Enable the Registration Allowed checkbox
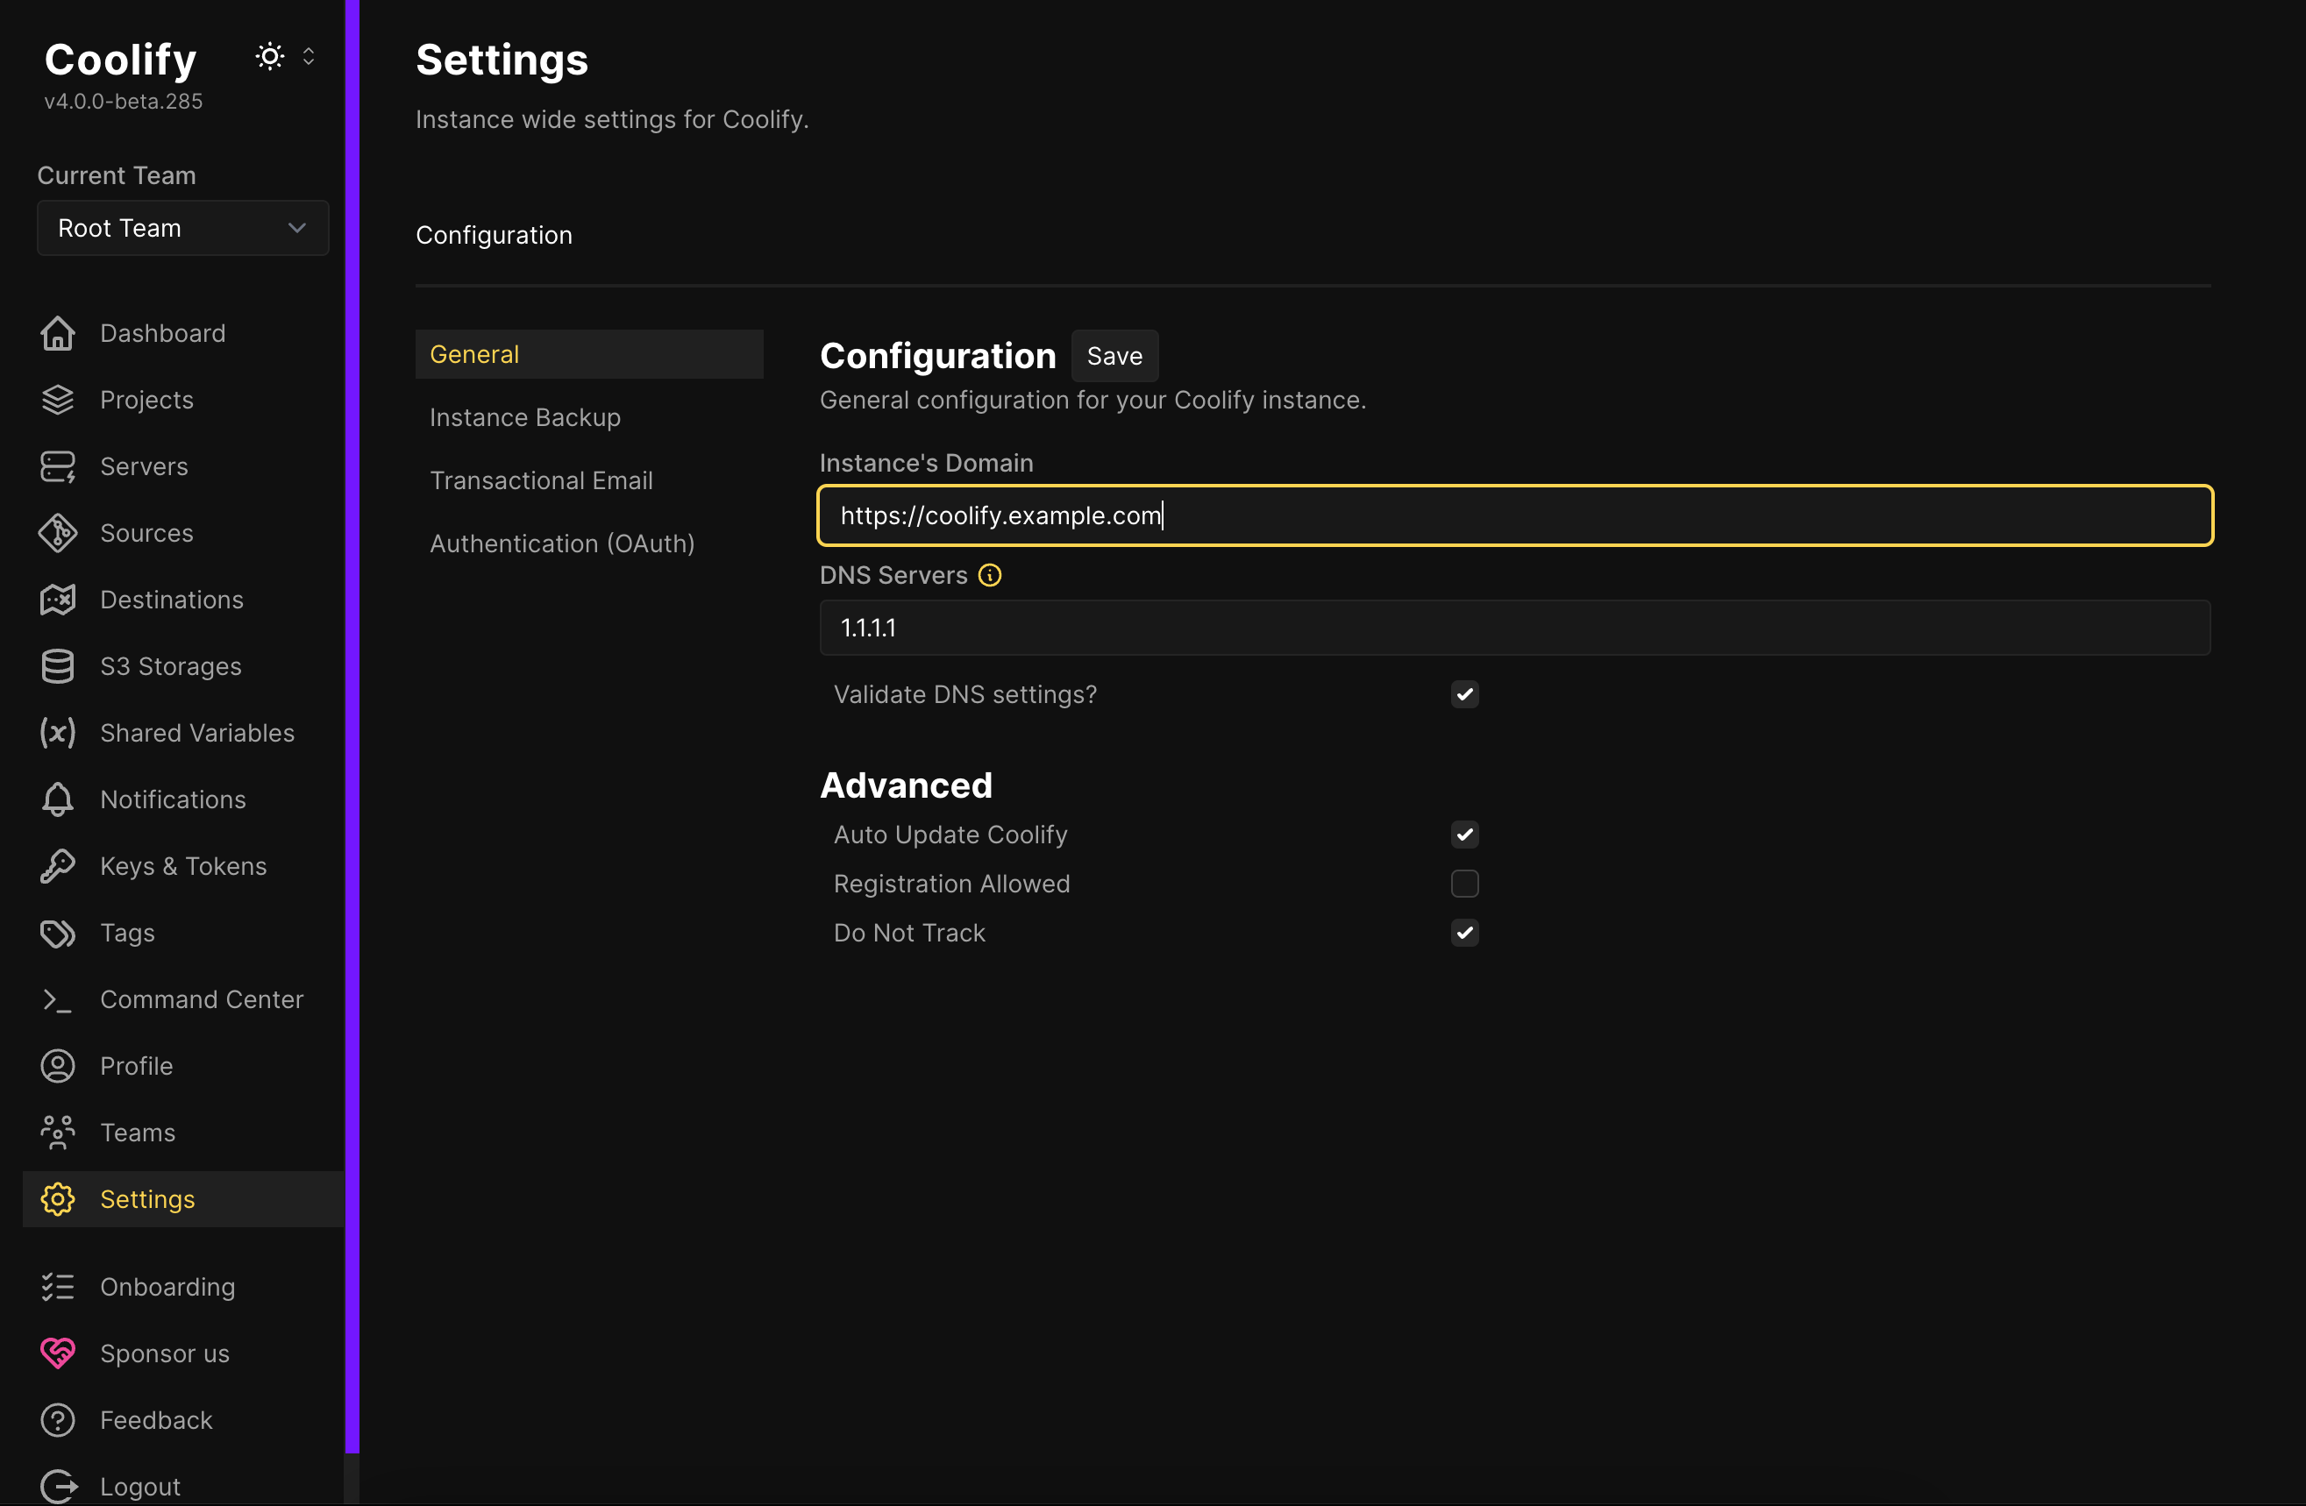This screenshot has height=1506, width=2306. [1464, 884]
